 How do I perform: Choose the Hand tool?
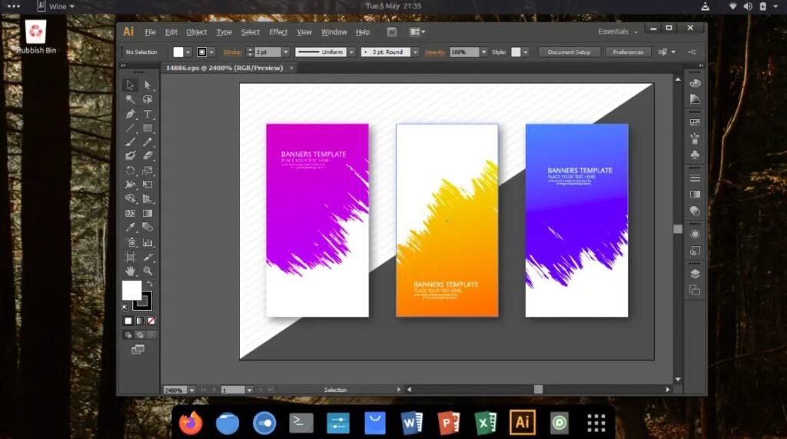coord(131,271)
